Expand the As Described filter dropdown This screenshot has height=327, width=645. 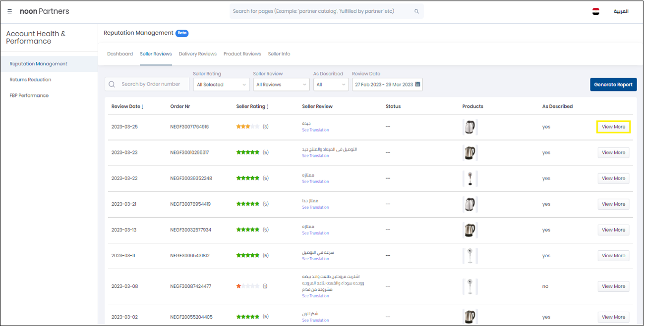tap(331, 85)
